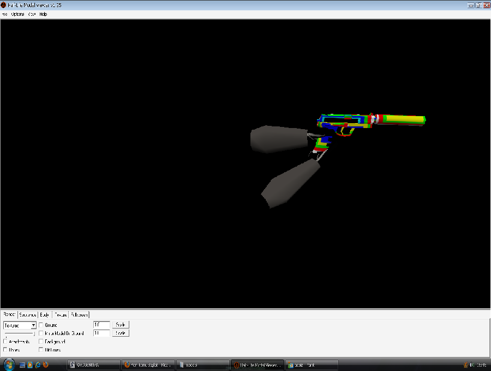
Task: Open the Help menu
Action: click(43, 14)
